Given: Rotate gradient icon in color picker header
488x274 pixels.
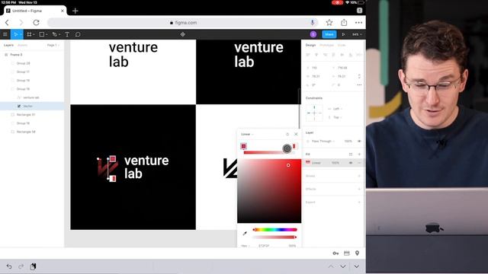Looking at the screenshot, I should [287, 134].
